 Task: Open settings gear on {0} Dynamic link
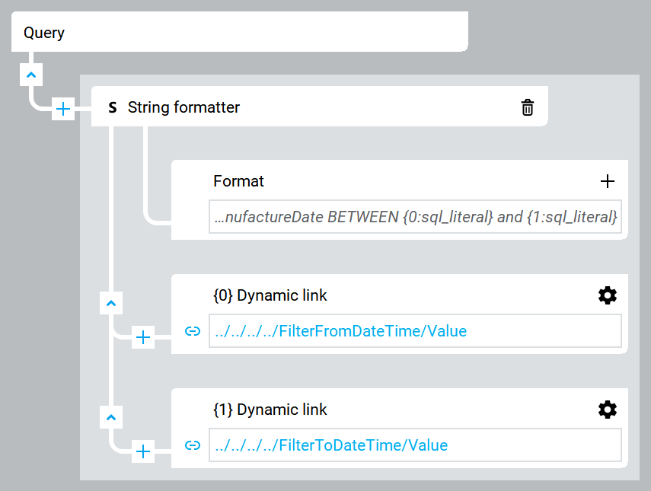pyautogui.click(x=608, y=295)
